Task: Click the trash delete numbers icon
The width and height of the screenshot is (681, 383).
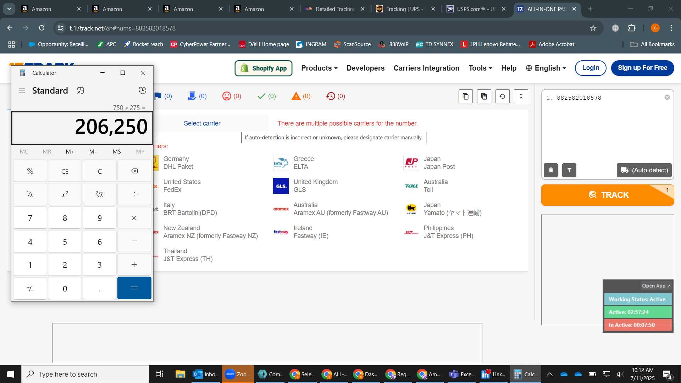Action: tap(551, 170)
